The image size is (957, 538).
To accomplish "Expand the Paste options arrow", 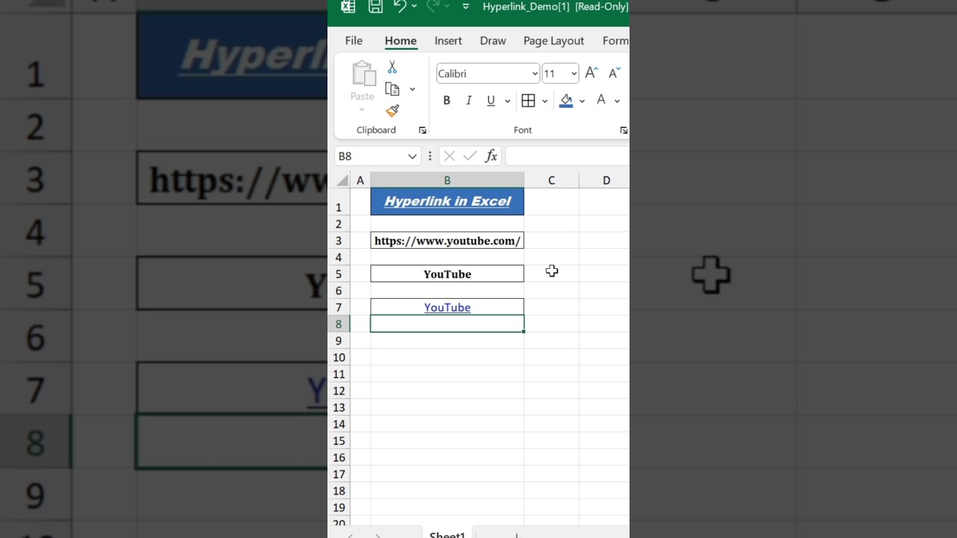I will [362, 110].
